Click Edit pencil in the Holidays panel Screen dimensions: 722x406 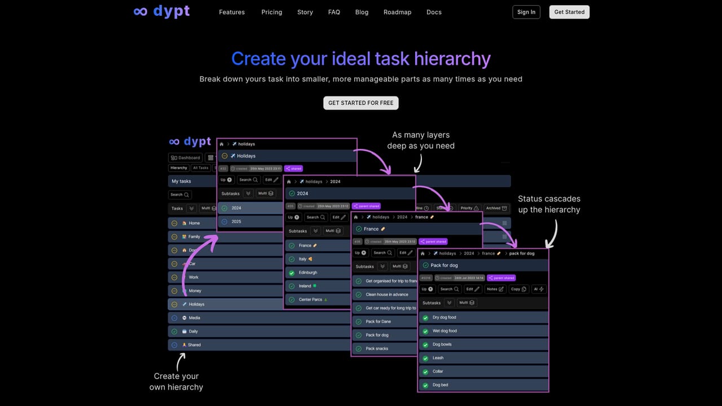pyautogui.click(x=271, y=180)
